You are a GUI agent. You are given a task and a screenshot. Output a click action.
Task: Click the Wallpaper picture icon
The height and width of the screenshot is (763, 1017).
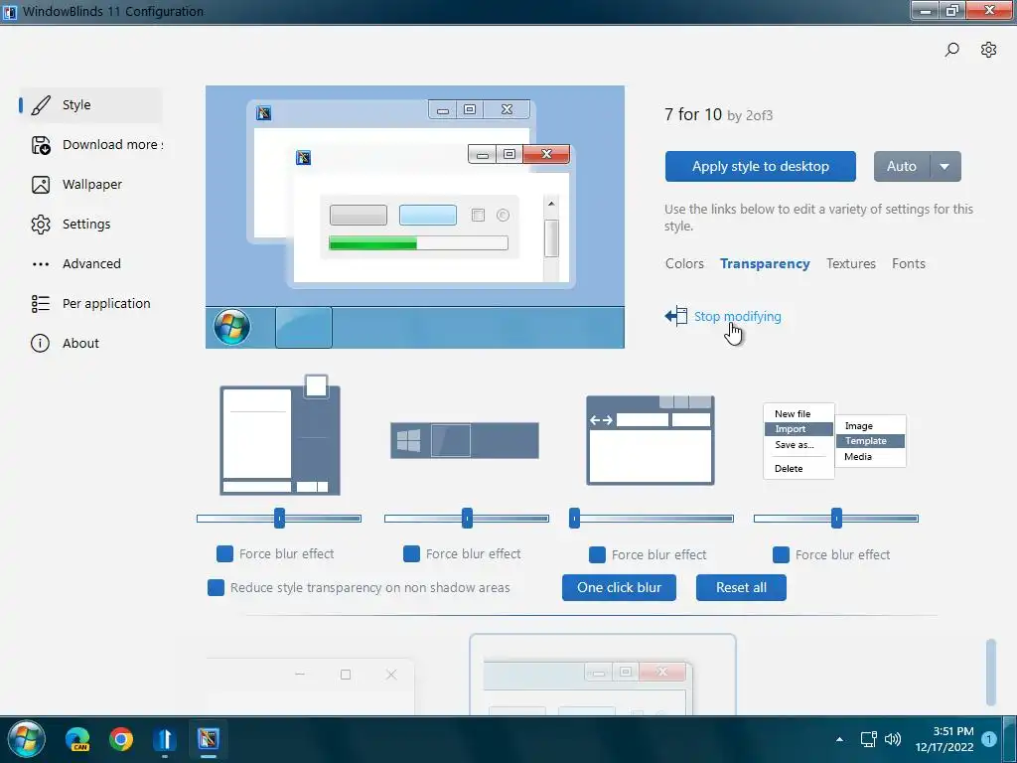40,185
